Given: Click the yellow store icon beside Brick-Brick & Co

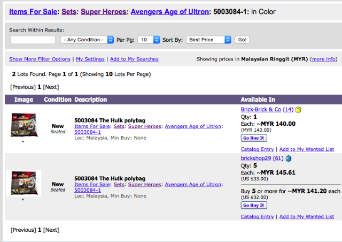Looking at the screenshot, I should pyautogui.click(x=298, y=110).
